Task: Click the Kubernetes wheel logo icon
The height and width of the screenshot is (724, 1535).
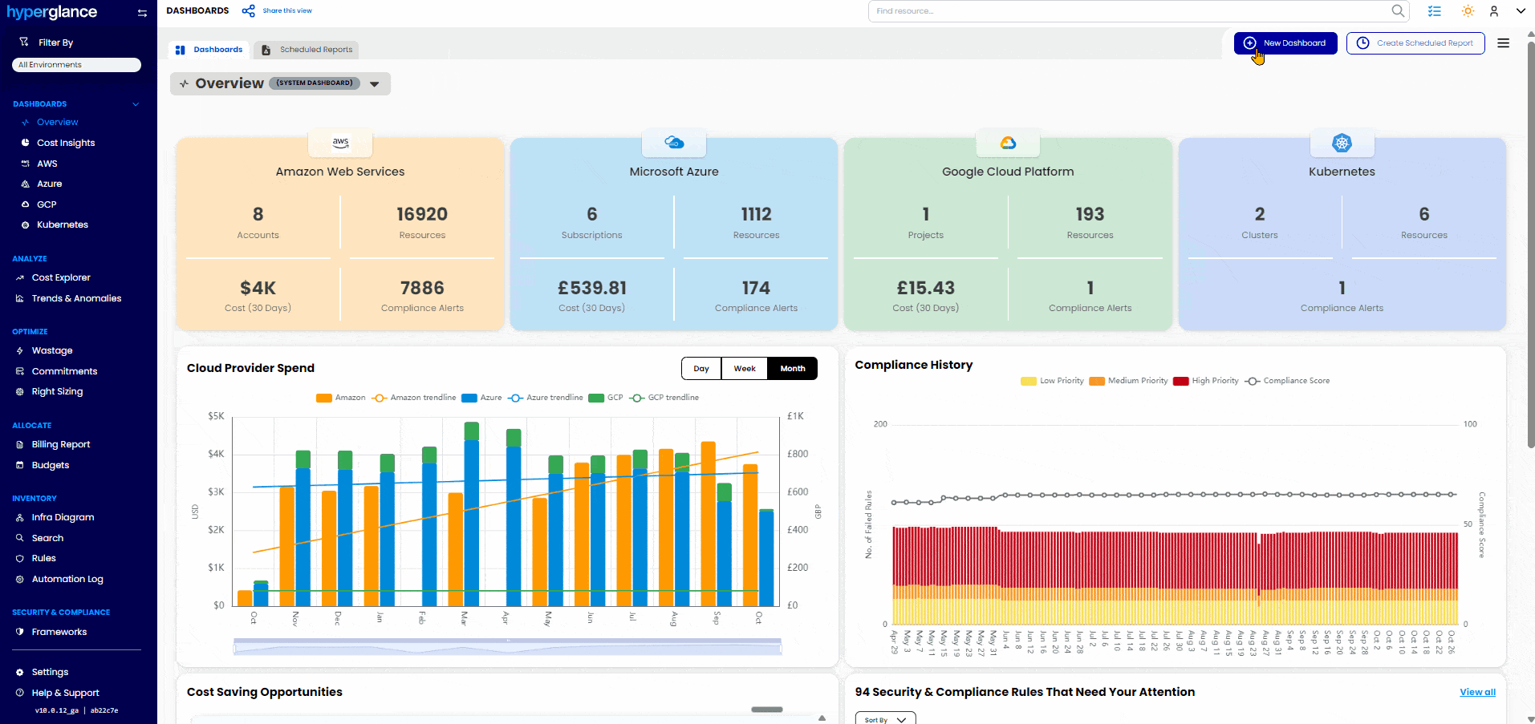Action: point(1342,143)
